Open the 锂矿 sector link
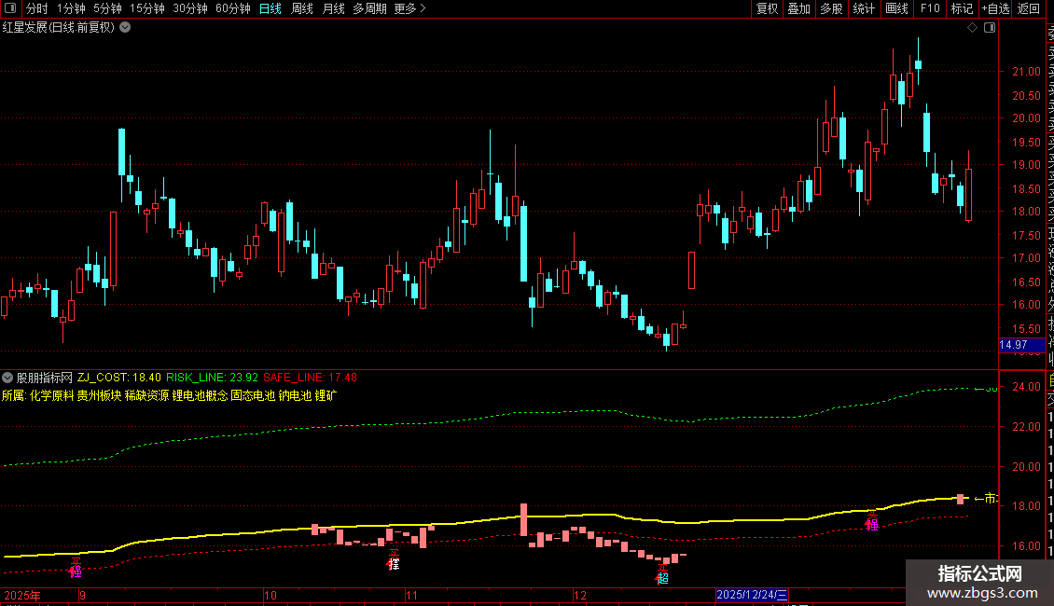The image size is (1054, 606). click(x=326, y=395)
